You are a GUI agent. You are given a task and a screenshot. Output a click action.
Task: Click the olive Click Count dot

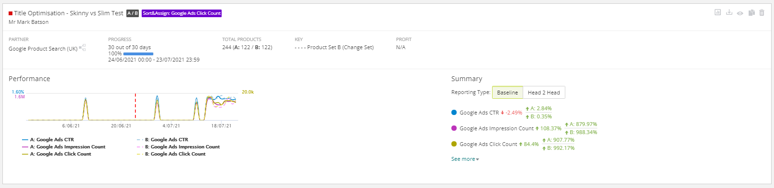(454, 144)
